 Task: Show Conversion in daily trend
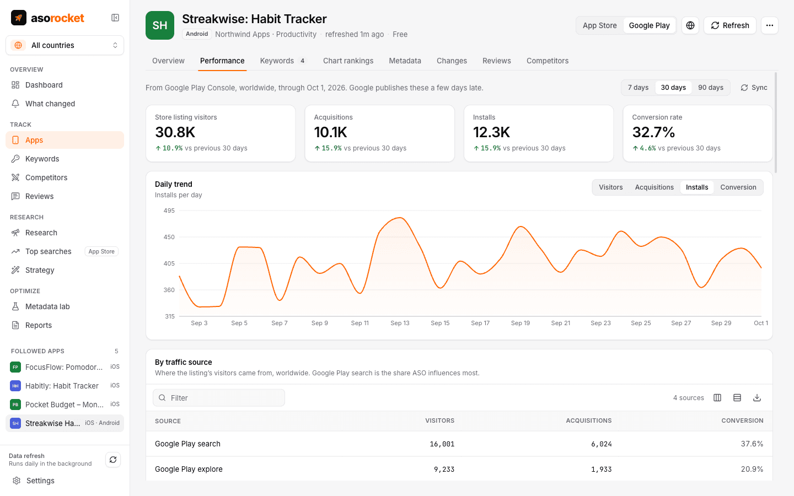point(738,187)
